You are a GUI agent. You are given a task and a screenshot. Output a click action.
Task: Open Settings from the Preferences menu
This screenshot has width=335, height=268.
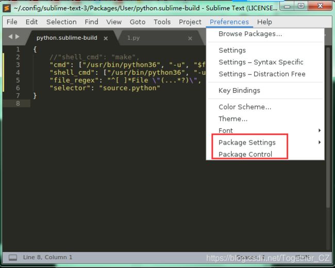[x=265, y=50]
